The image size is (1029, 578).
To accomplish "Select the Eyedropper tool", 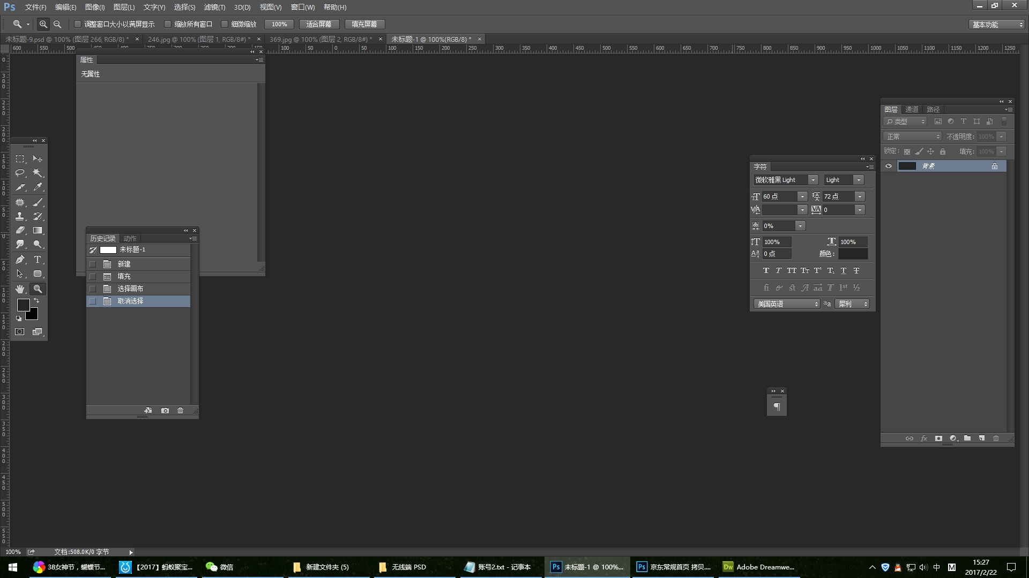I will [x=38, y=187].
